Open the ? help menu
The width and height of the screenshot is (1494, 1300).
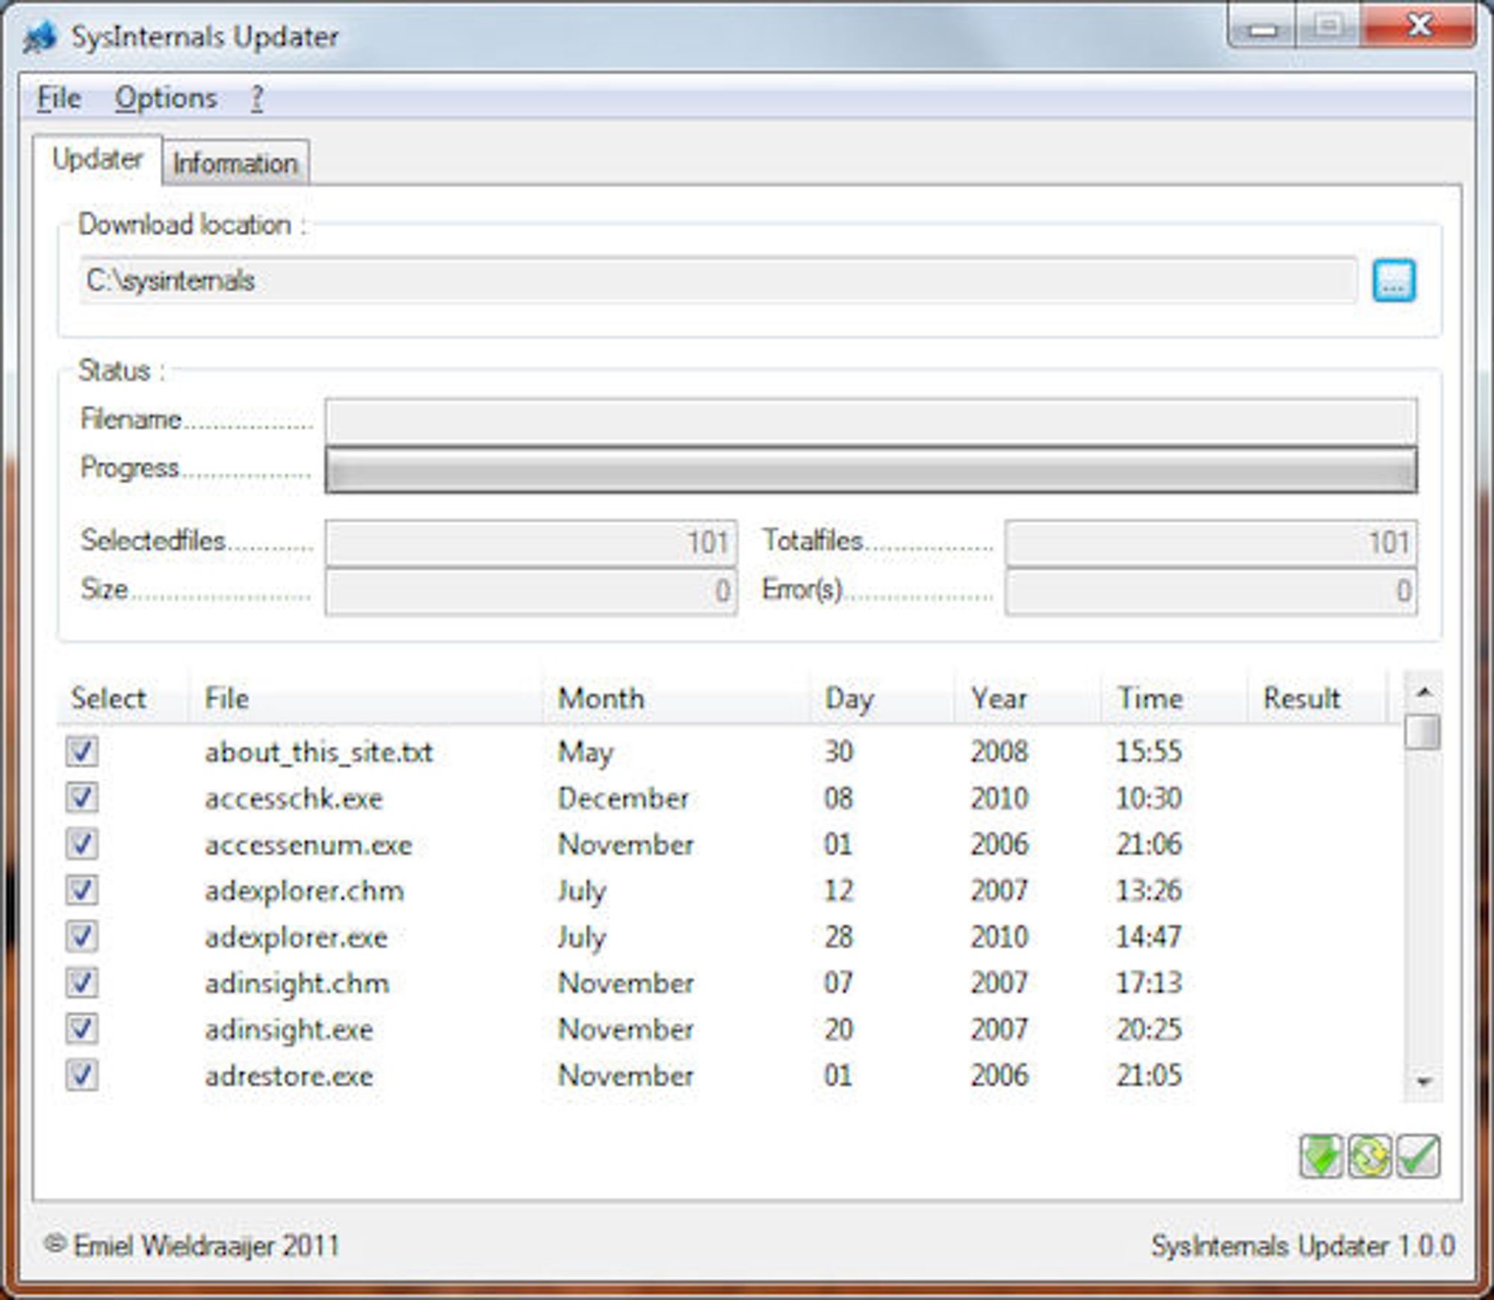click(257, 98)
